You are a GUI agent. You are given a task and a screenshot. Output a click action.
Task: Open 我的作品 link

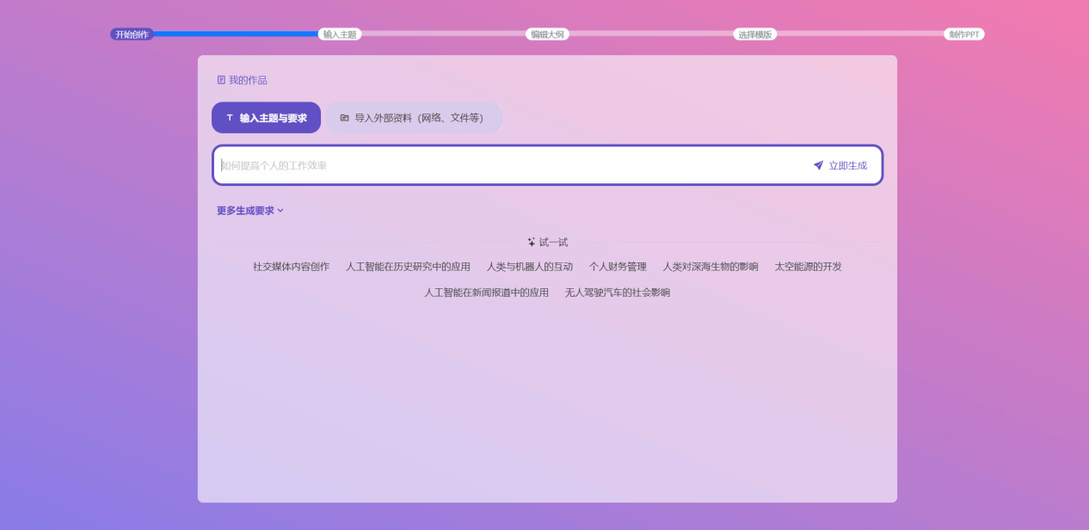248,80
